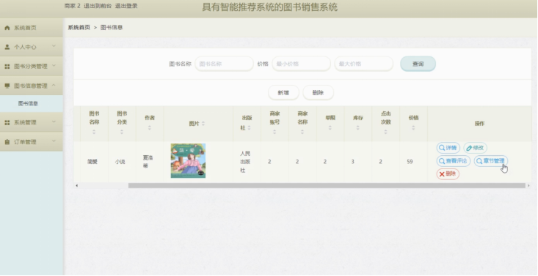
Task: Sort table by 图片 column arrows
Action: [203, 123]
